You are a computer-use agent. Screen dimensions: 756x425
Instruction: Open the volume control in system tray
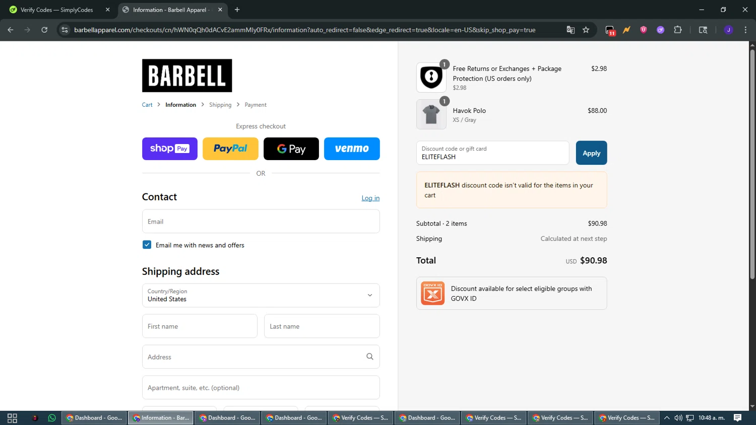pos(678,418)
